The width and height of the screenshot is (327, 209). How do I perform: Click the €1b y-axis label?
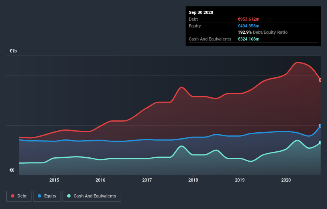point(13,51)
